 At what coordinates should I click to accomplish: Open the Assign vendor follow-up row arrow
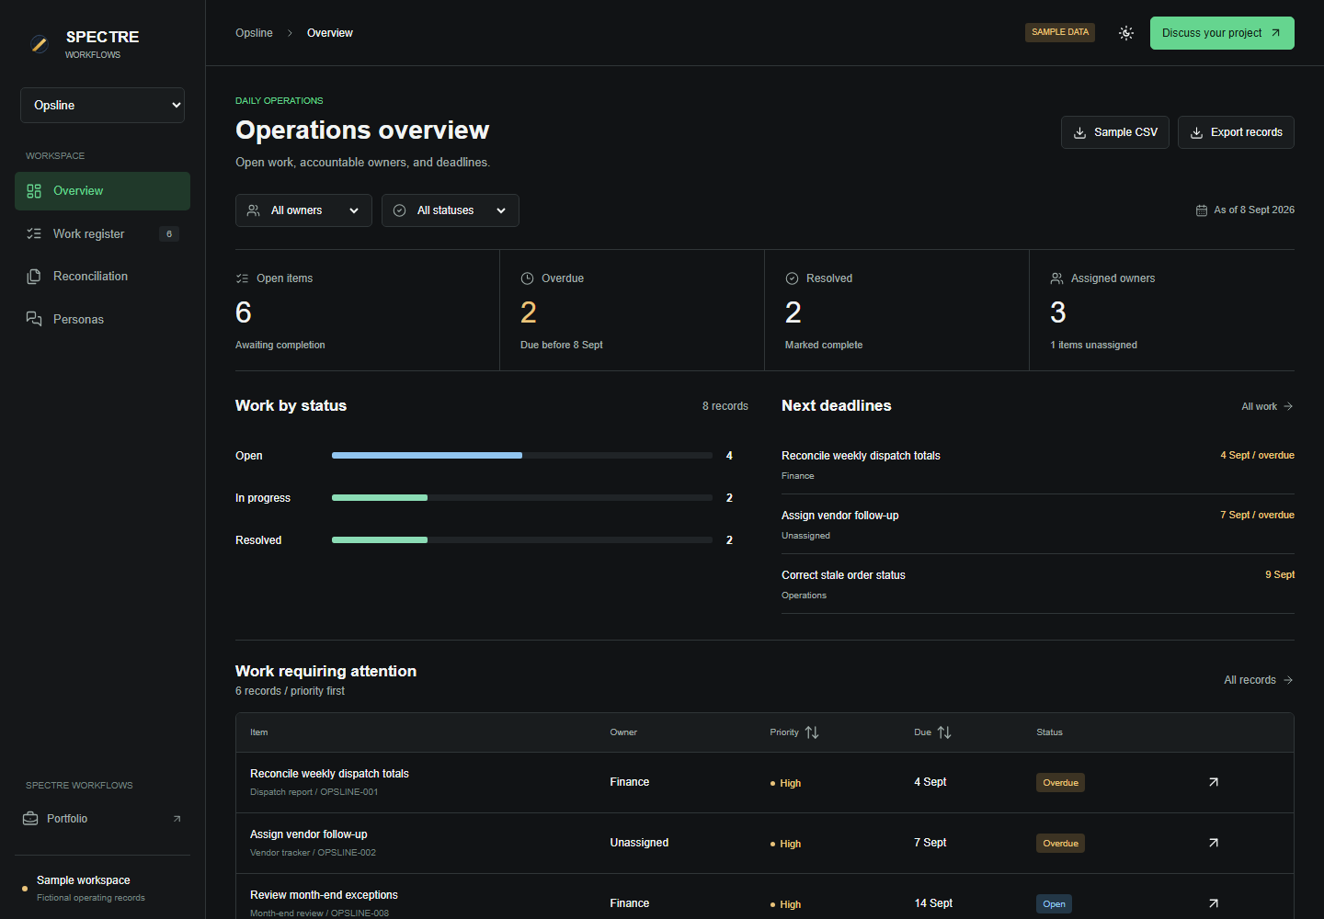tap(1214, 843)
